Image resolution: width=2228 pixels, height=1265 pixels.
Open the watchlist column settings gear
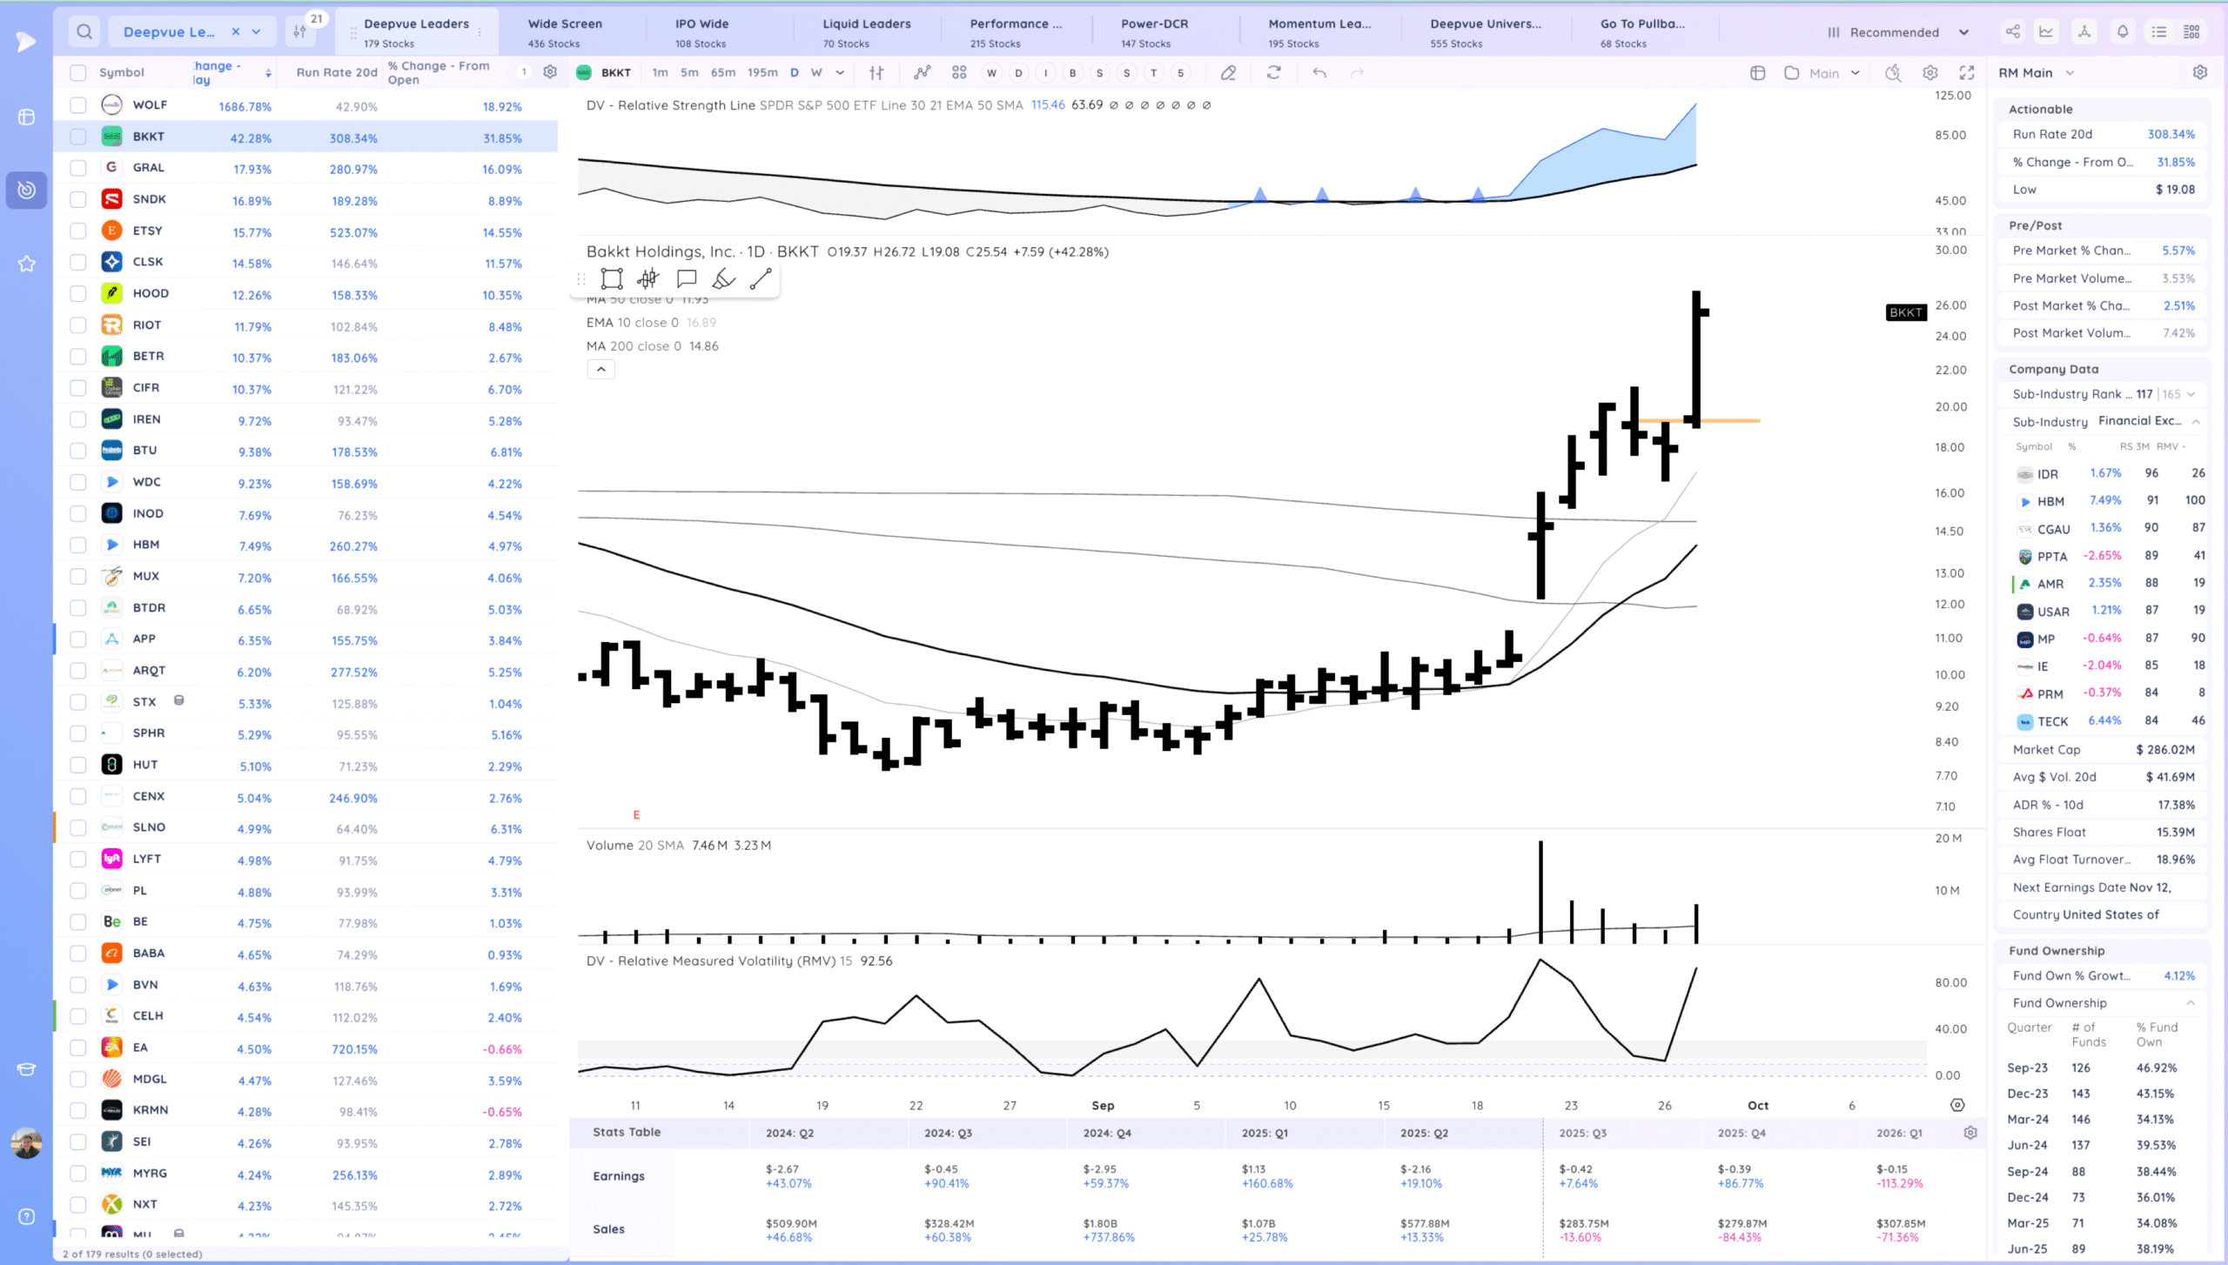[x=550, y=72]
